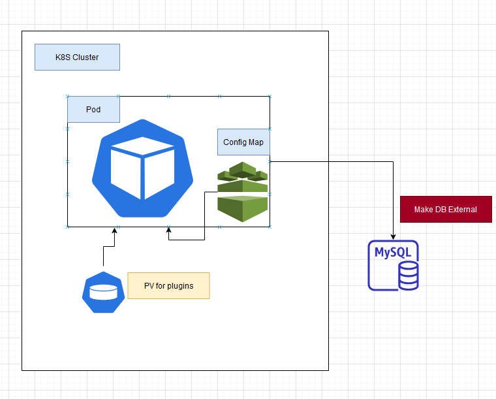Select the PV for plugins label
The height and width of the screenshot is (399, 496).
pyautogui.click(x=168, y=286)
